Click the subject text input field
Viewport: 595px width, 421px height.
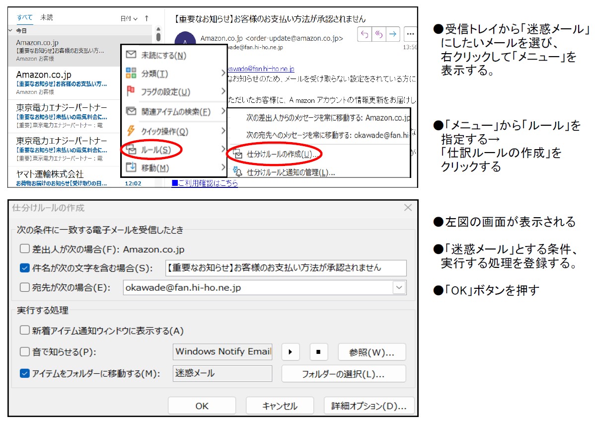point(286,268)
